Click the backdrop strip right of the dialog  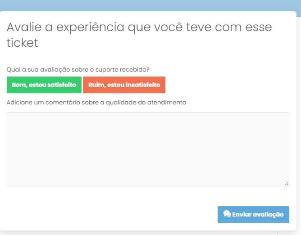coord(299,123)
